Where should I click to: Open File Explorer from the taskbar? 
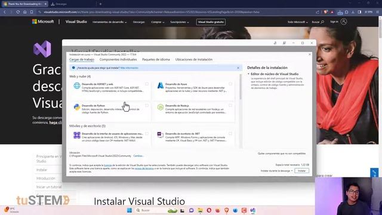(201, 210)
